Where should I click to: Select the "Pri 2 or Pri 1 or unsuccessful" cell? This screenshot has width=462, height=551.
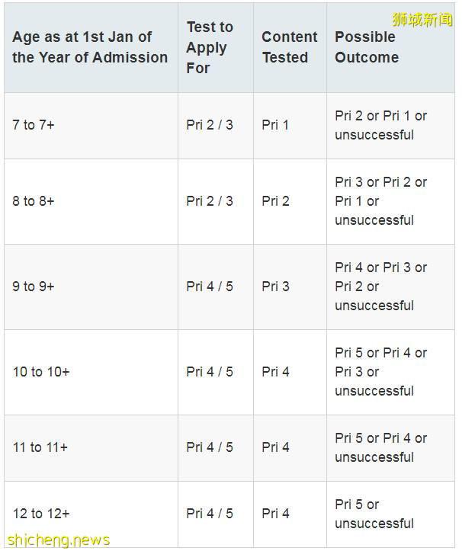point(380,125)
